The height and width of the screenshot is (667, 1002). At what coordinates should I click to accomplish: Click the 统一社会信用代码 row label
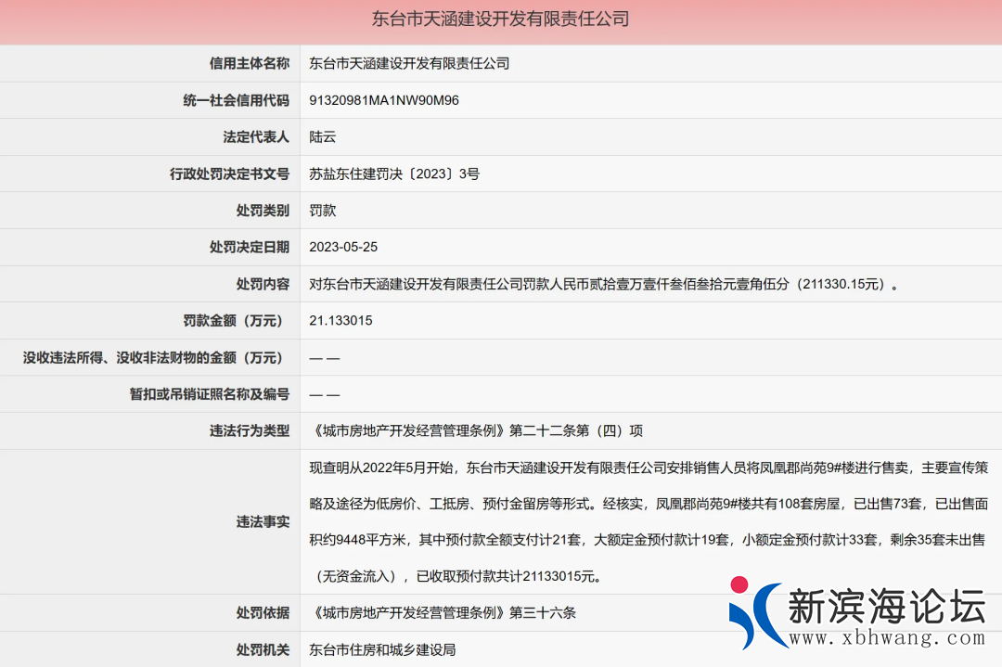click(x=236, y=100)
